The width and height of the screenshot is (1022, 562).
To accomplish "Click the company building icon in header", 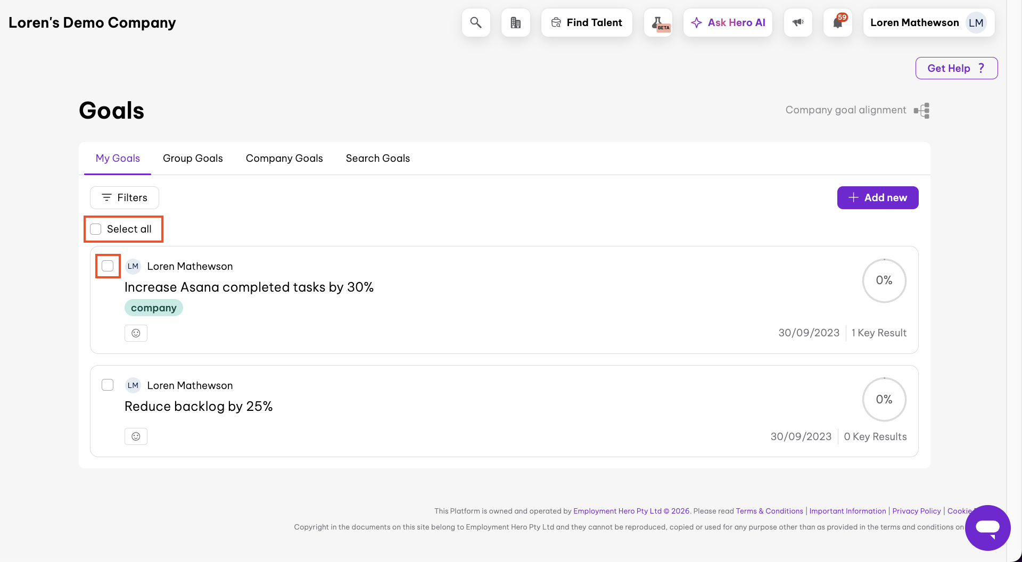I will point(515,23).
